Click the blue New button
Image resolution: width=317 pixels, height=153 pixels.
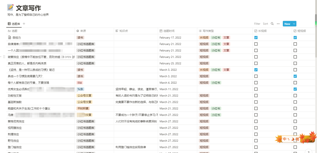click(x=287, y=24)
